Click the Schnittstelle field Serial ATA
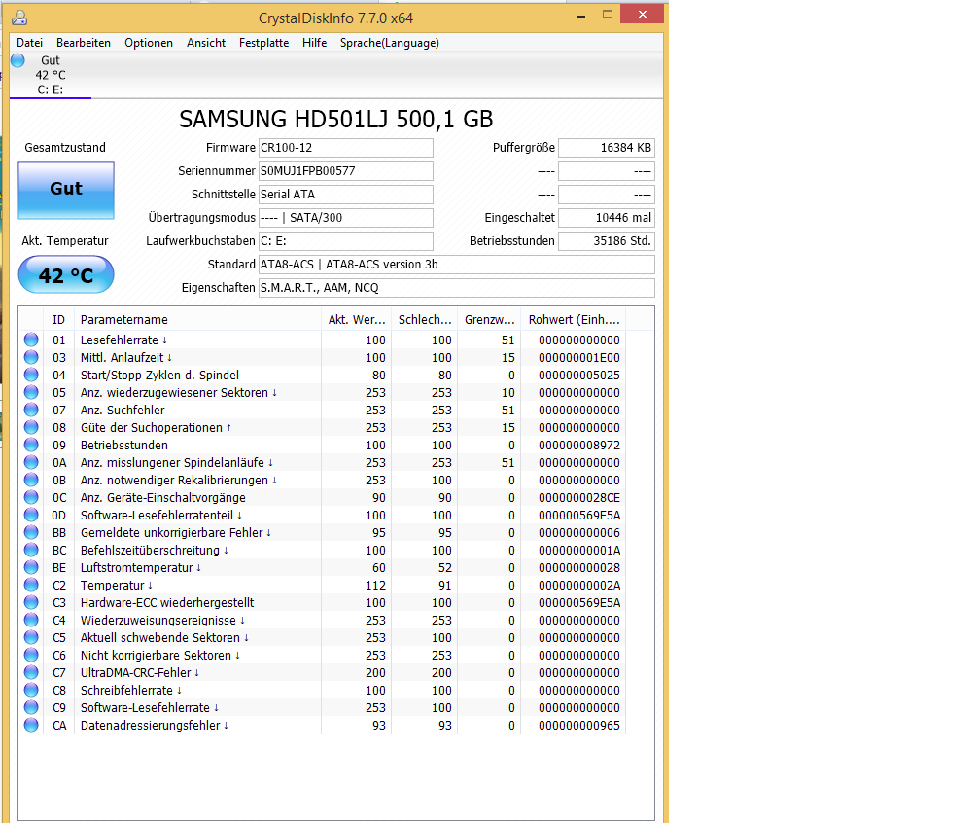 point(346,195)
